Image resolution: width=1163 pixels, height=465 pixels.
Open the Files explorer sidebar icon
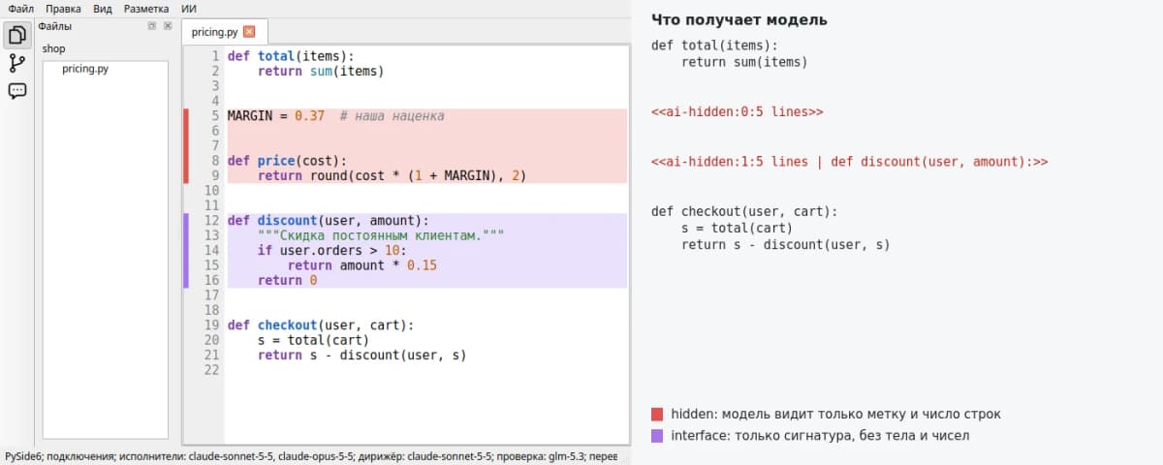click(x=16, y=36)
